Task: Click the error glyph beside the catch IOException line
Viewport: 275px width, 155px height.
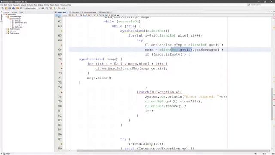Action: (61, 92)
